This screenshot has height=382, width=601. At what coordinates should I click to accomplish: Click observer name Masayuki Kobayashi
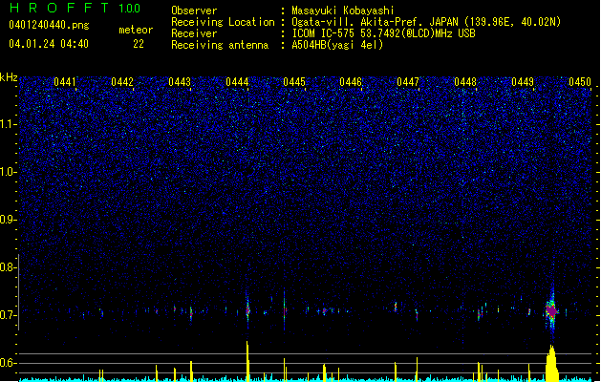tap(343, 11)
